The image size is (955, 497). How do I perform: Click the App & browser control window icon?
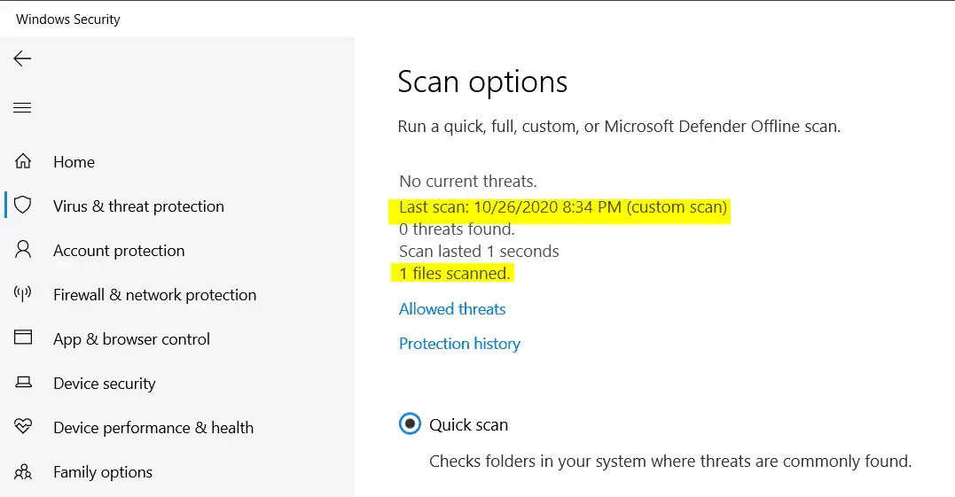(23, 338)
